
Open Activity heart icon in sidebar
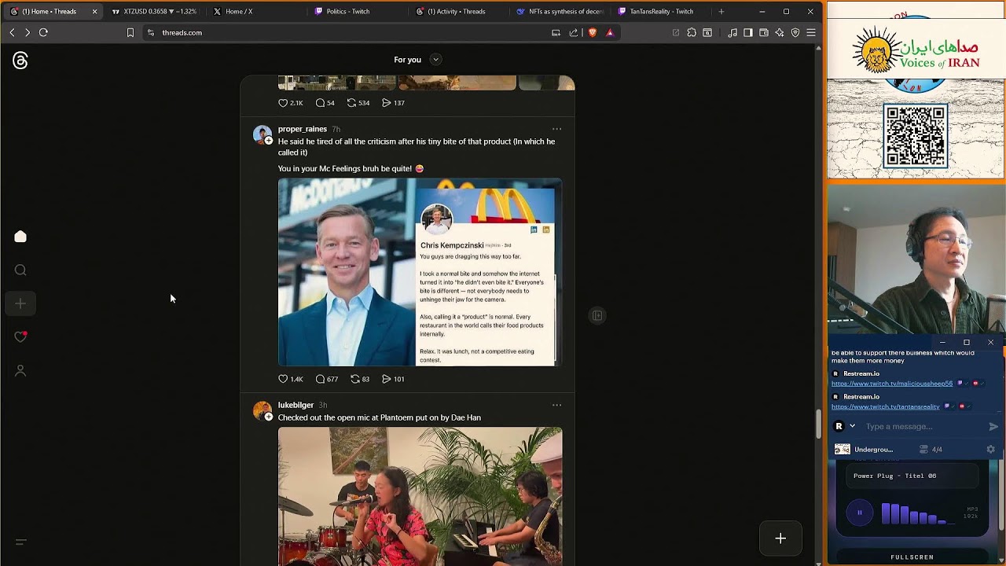click(20, 336)
